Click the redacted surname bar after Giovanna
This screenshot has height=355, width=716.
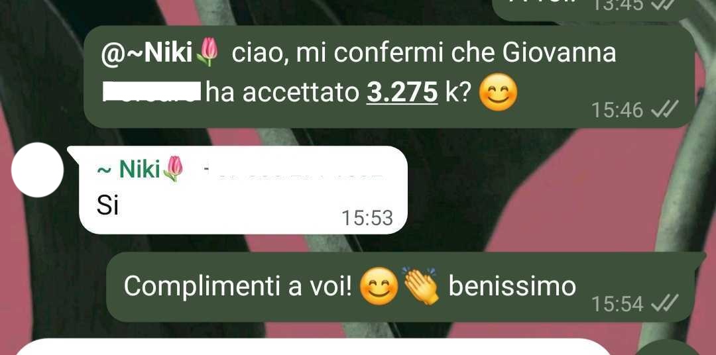151,91
